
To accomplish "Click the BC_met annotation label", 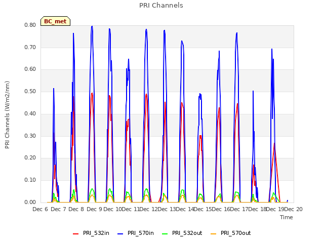I will [55, 21].
